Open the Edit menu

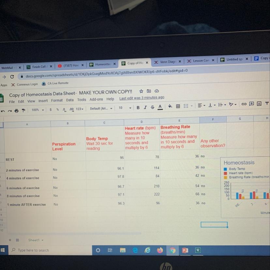click(21, 101)
